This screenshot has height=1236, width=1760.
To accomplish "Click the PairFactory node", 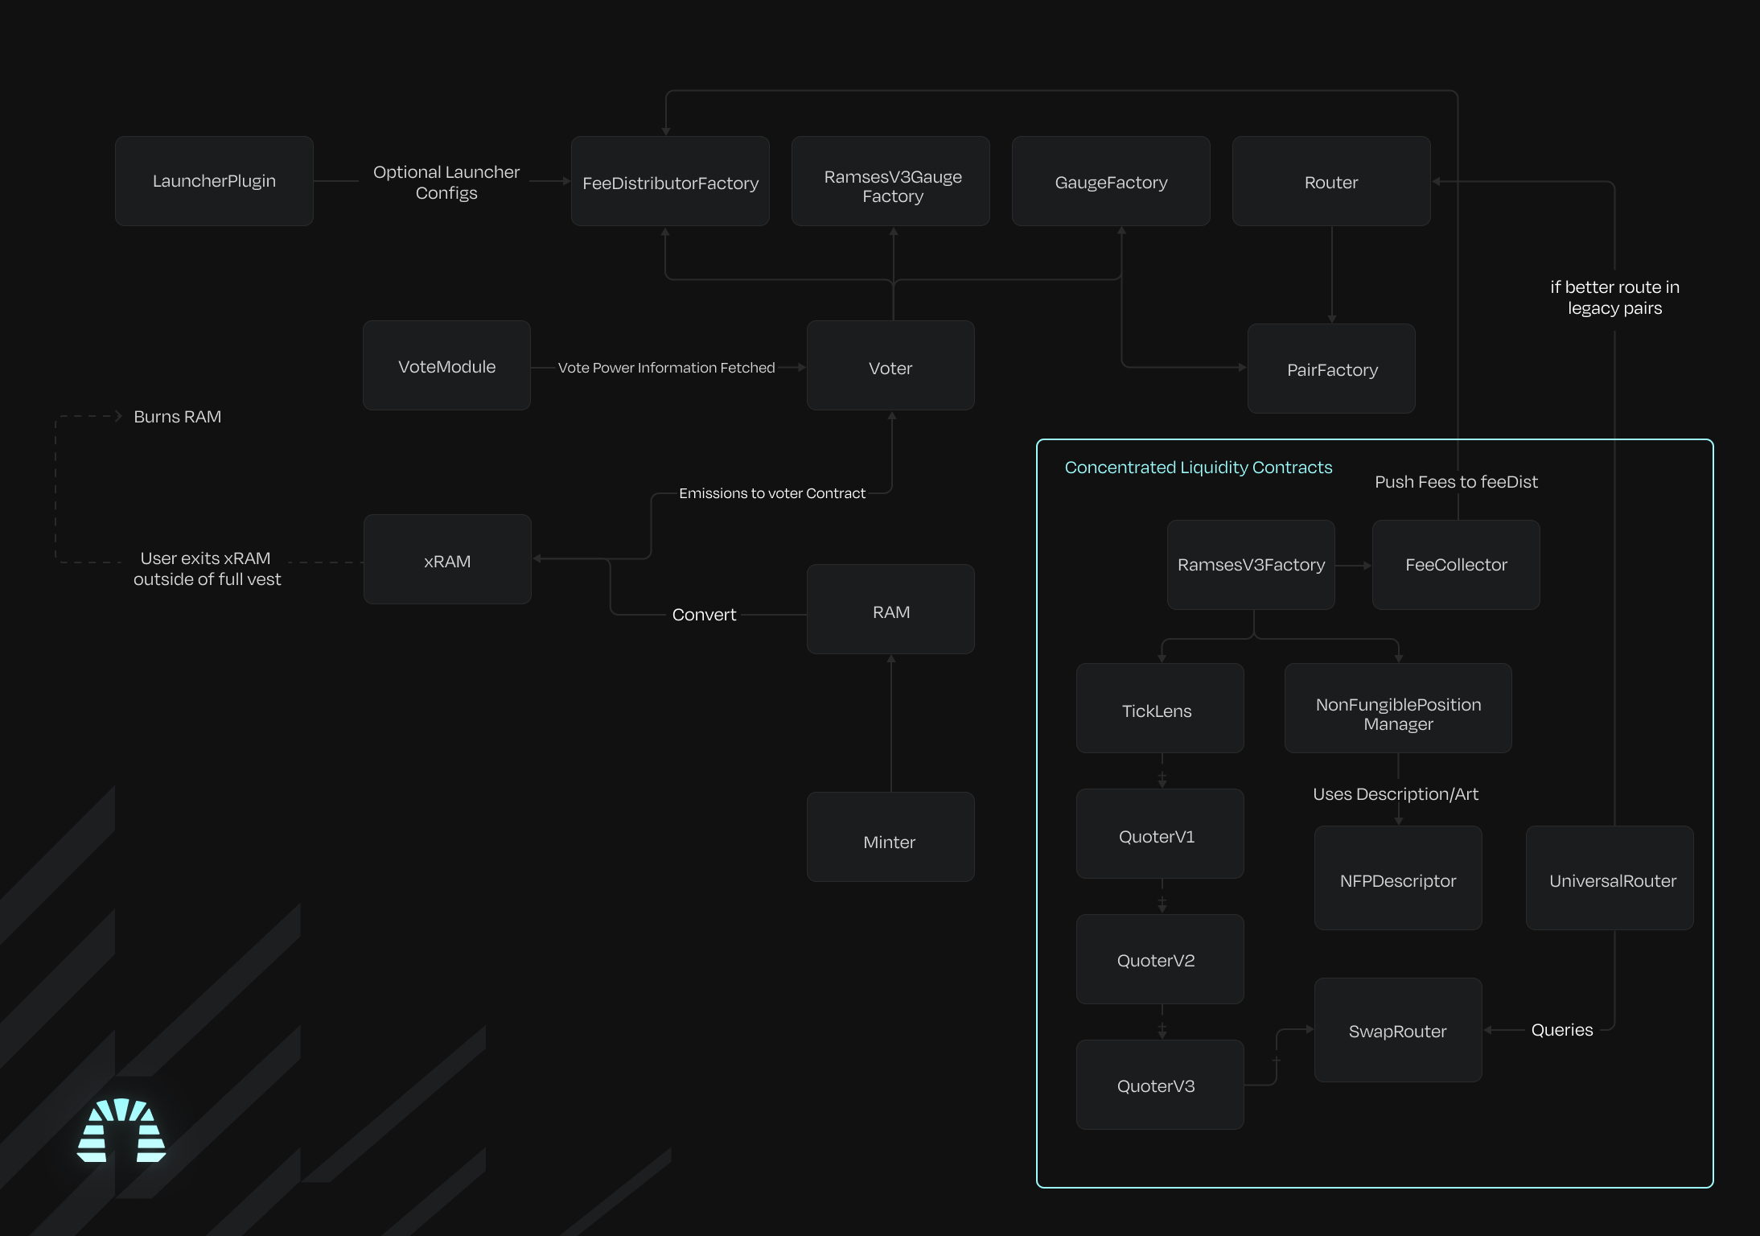I will (x=1331, y=369).
